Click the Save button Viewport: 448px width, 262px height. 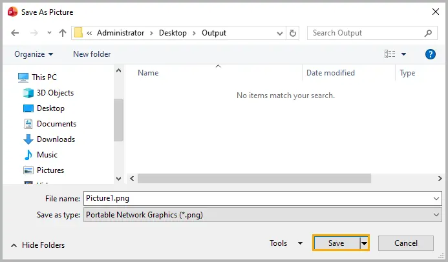point(337,243)
